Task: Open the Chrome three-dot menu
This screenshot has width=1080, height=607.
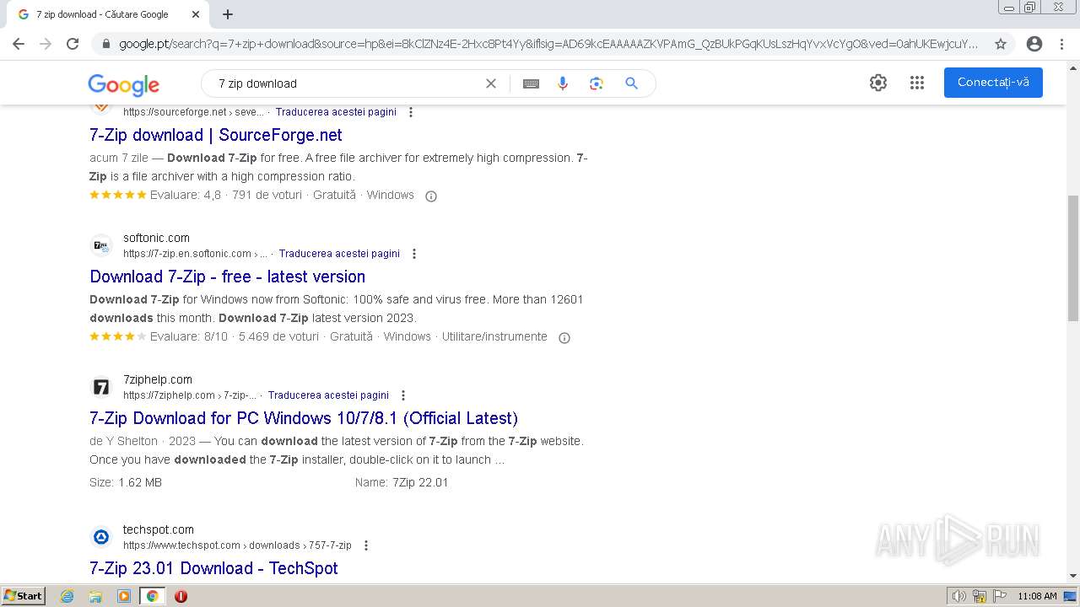Action: 1063,44
